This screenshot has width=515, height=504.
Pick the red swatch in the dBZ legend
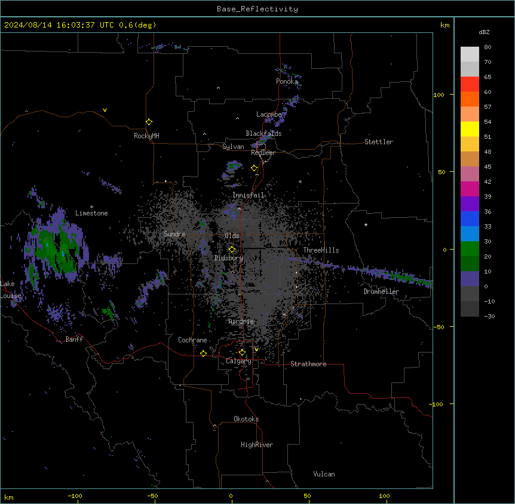470,84
